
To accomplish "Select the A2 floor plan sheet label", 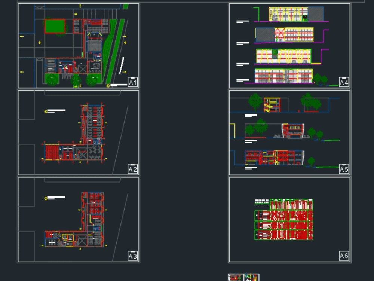I will (x=133, y=169).
